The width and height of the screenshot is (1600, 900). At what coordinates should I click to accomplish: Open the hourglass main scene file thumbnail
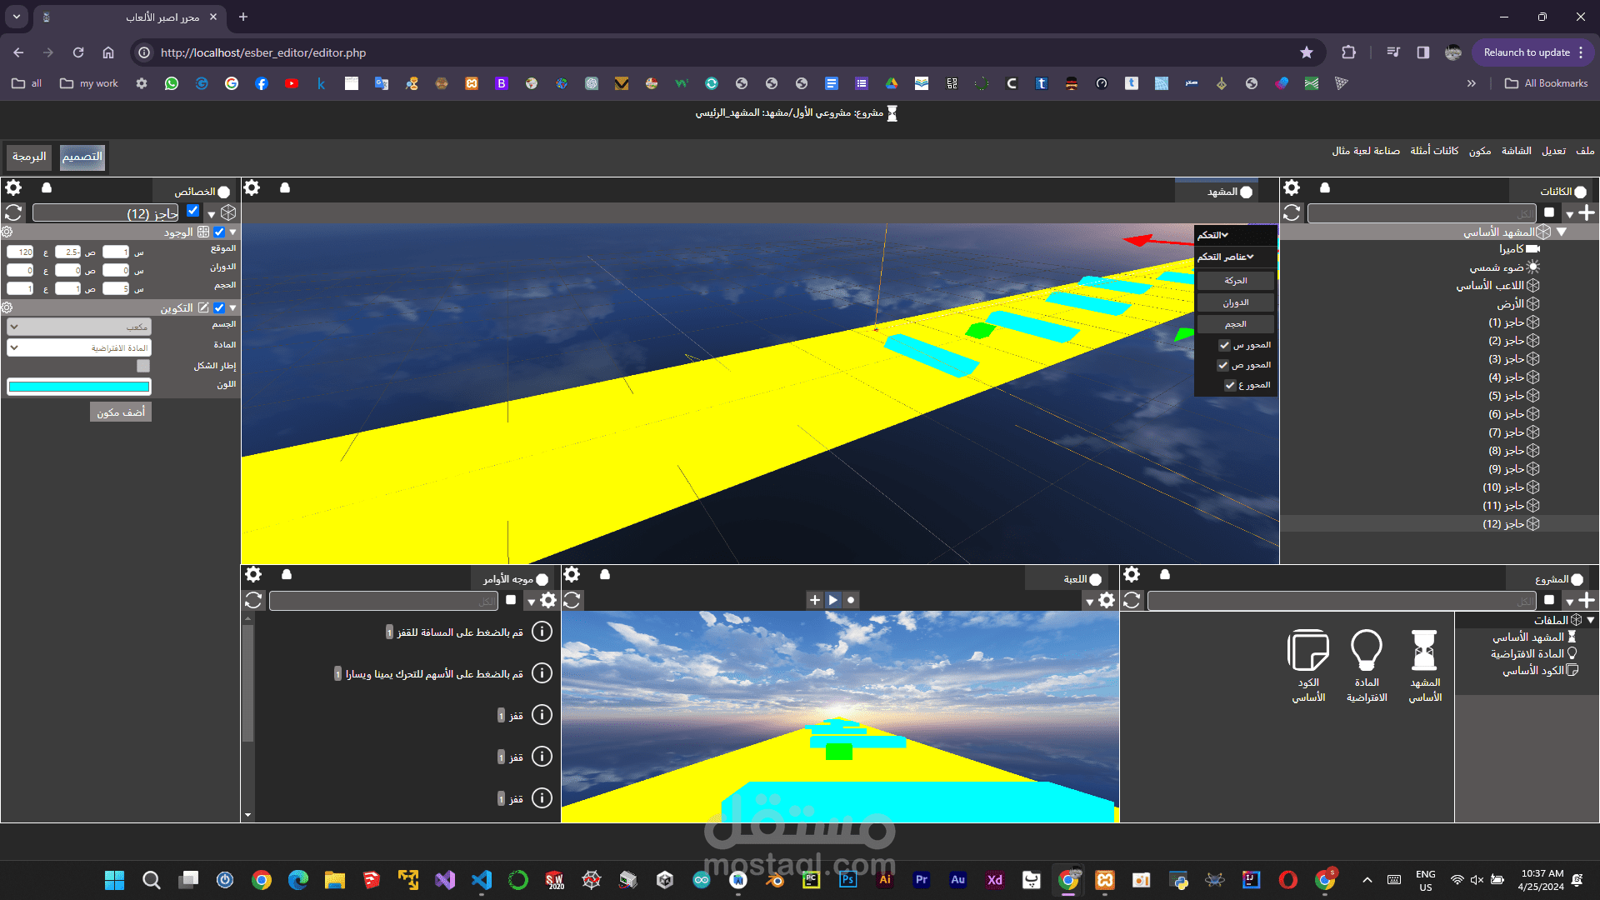1424,651
